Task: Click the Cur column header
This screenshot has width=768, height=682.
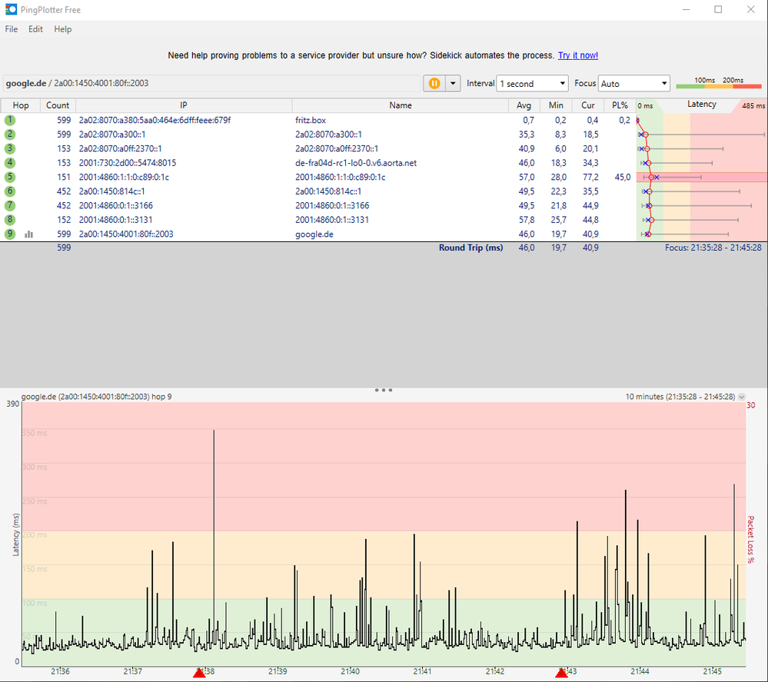Action: pos(588,105)
